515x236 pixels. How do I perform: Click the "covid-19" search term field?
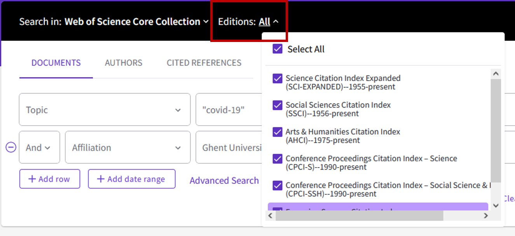[x=229, y=110]
